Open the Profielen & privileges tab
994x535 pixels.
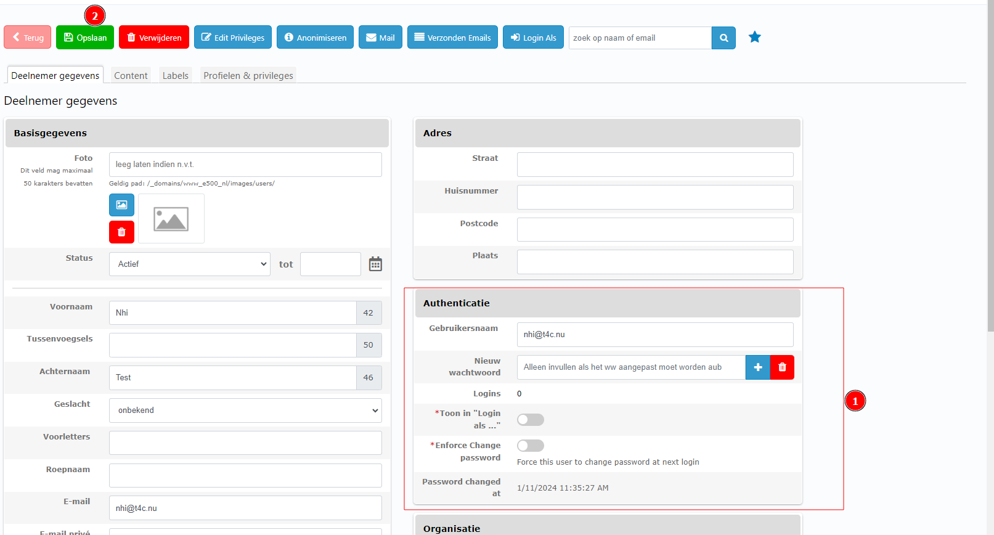(x=248, y=76)
